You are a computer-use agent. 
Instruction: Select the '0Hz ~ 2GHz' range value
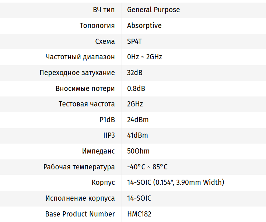(144, 57)
